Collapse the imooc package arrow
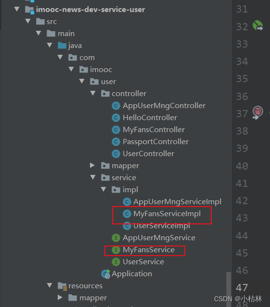This screenshot has height=307, width=270. [x=71, y=69]
